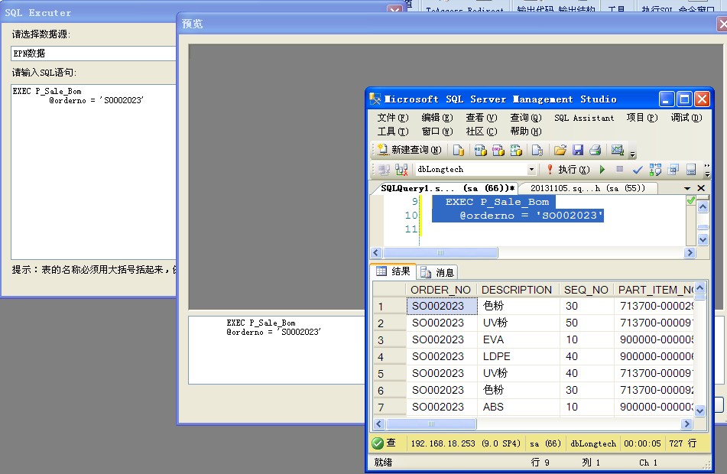The image size is (727, 474).
Task: Click the server 192.168.18.253 status bar entry
Action: coord(466,443)
